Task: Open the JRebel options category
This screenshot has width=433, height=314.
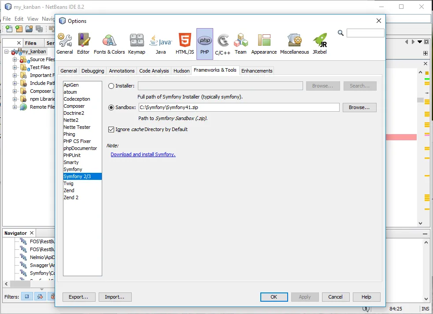Action: pos(320,44)
